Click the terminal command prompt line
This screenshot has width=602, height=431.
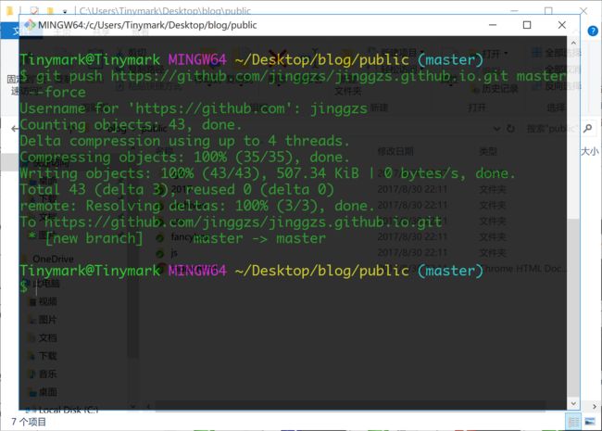(x=293, y=286)
